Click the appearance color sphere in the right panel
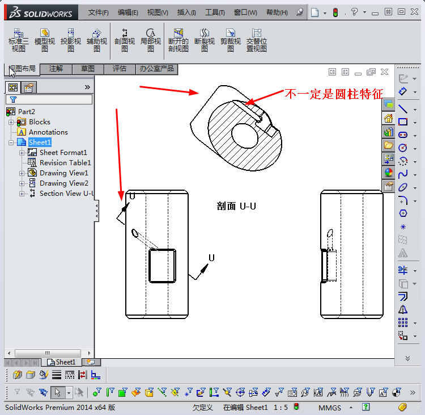Screen dimensions: 425x415 point(388,173)
